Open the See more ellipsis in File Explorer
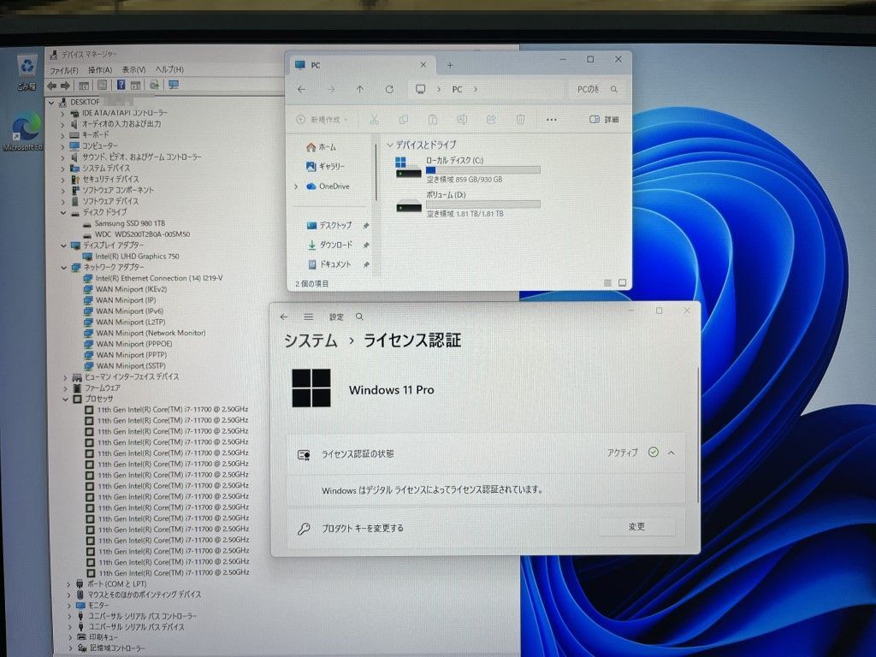Screen dimensions: 876x657 pos(552,120)
